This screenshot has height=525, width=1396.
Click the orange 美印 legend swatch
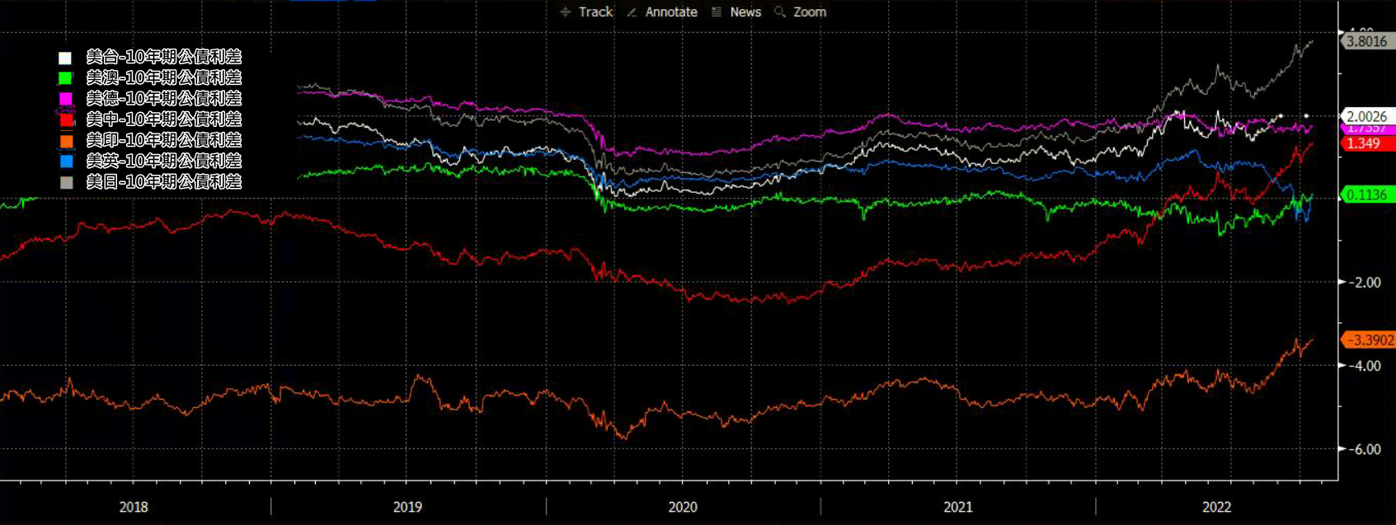[x=66, y=141]
